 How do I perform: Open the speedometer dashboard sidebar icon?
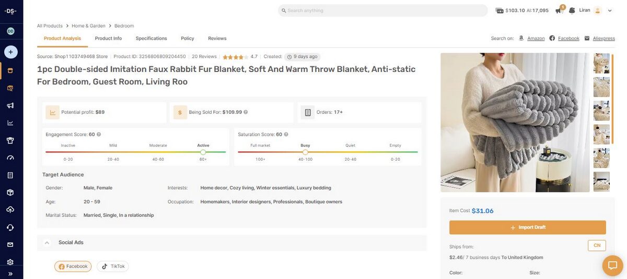pyautogui.click(x=10, y=157)
